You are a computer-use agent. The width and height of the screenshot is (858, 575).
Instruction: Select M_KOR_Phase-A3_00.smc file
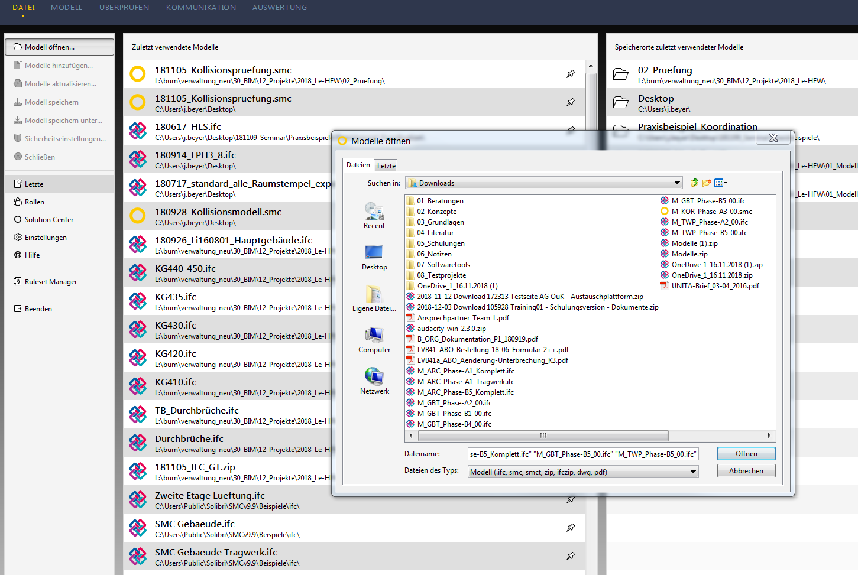(712, 212)
